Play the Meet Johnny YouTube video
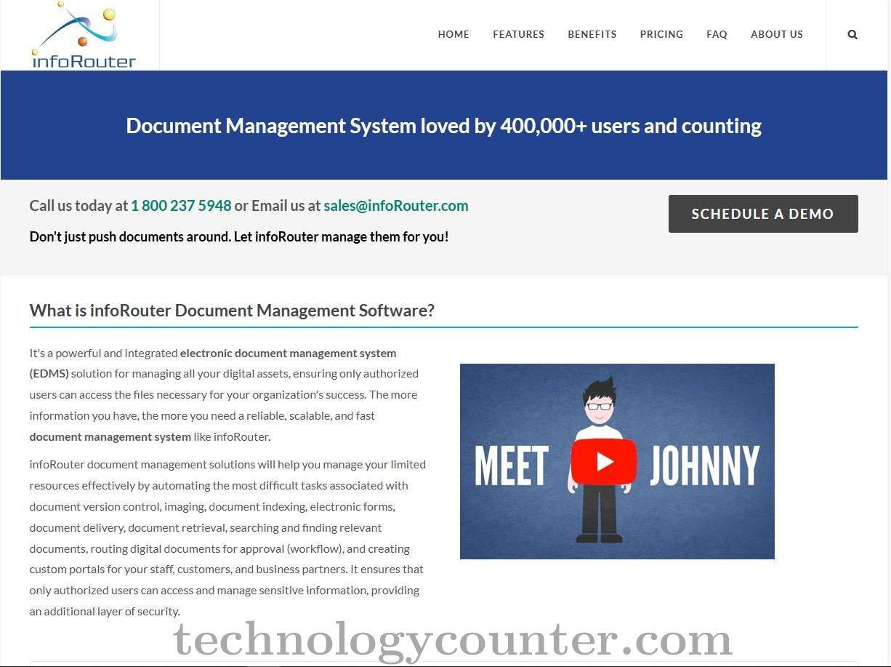The width and height of the screenshot is (891, 667). (x=603, y=462)
